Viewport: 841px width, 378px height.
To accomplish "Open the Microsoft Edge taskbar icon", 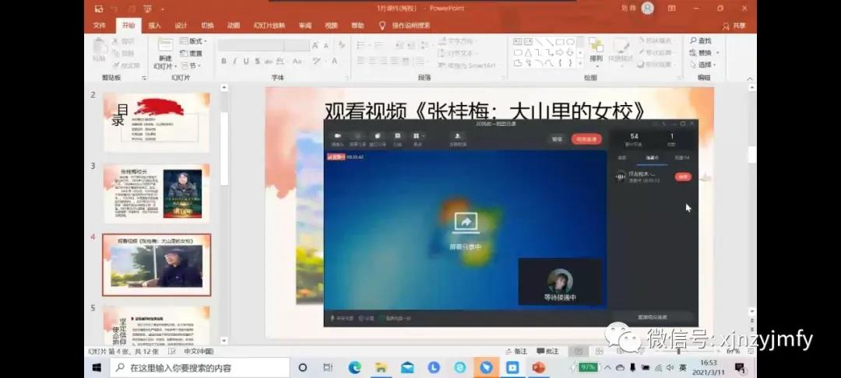I will coord(354,367).
